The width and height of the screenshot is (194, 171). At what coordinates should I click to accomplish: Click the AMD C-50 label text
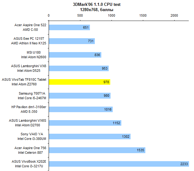point(37,30)
